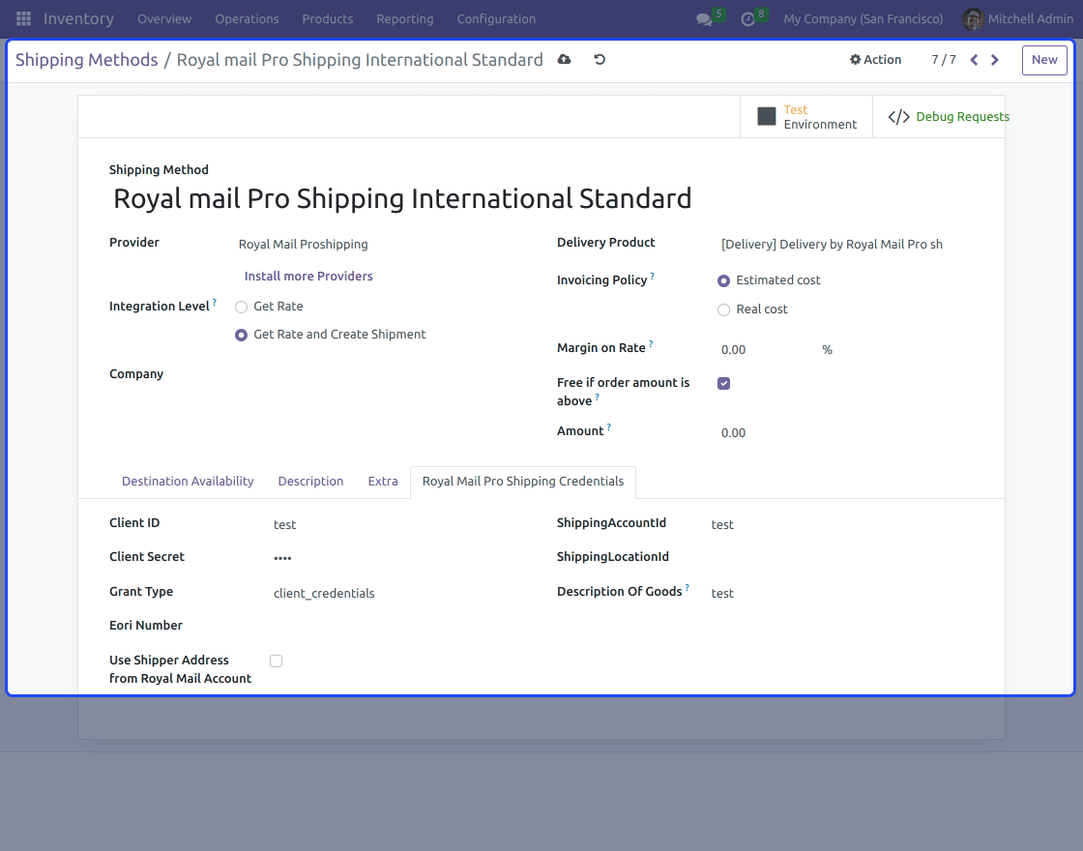The image size is (1083, 851).
Task: Click the Inventory app title
Action: (78, 19)
